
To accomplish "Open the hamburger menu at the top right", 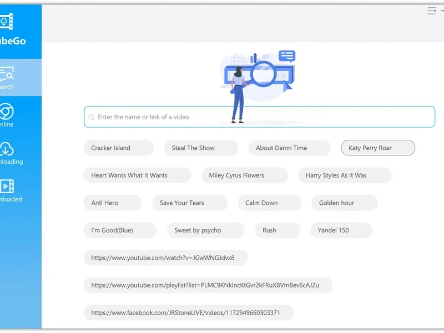I will tap(432, 11).
